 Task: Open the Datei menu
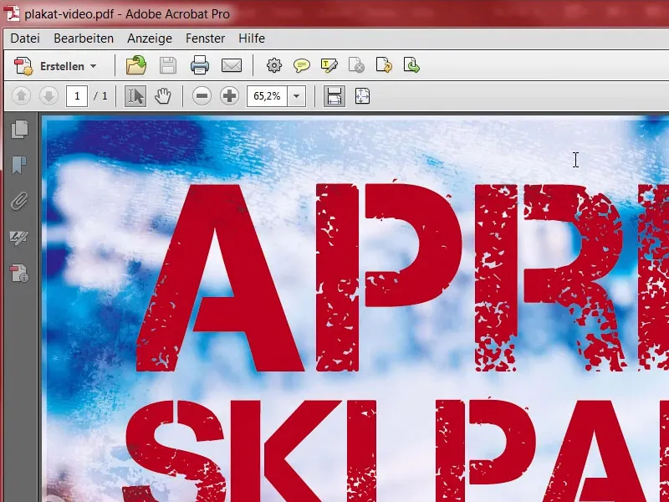(25, 38)
